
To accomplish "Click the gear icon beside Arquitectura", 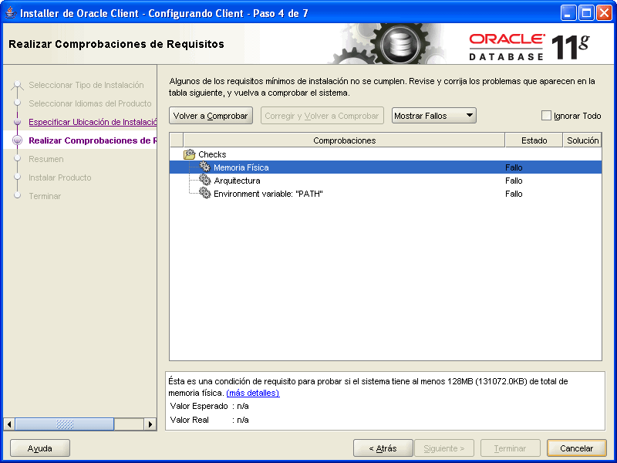I will tap(204, 181).
